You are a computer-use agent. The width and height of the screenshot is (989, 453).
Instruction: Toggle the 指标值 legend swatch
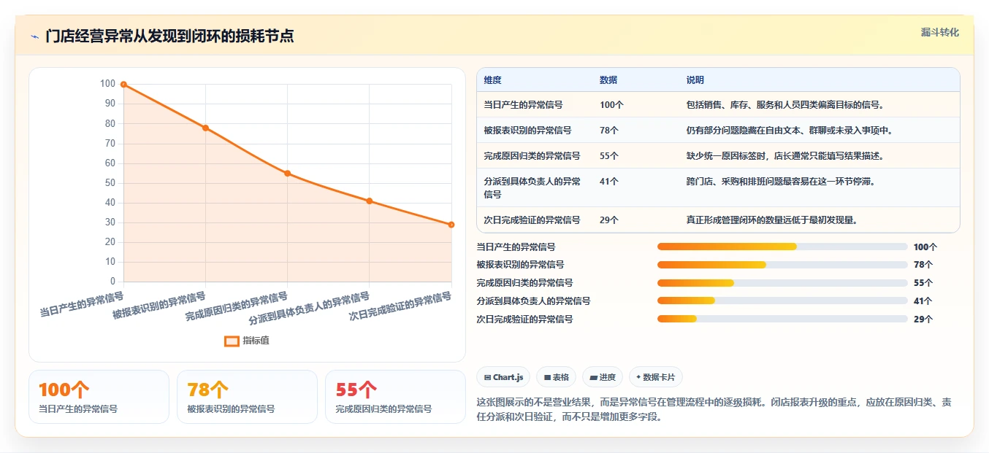pos(232,341)
